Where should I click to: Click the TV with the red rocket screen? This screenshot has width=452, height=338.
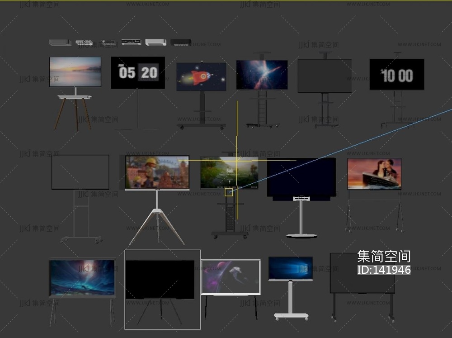[x=201, y=76]
